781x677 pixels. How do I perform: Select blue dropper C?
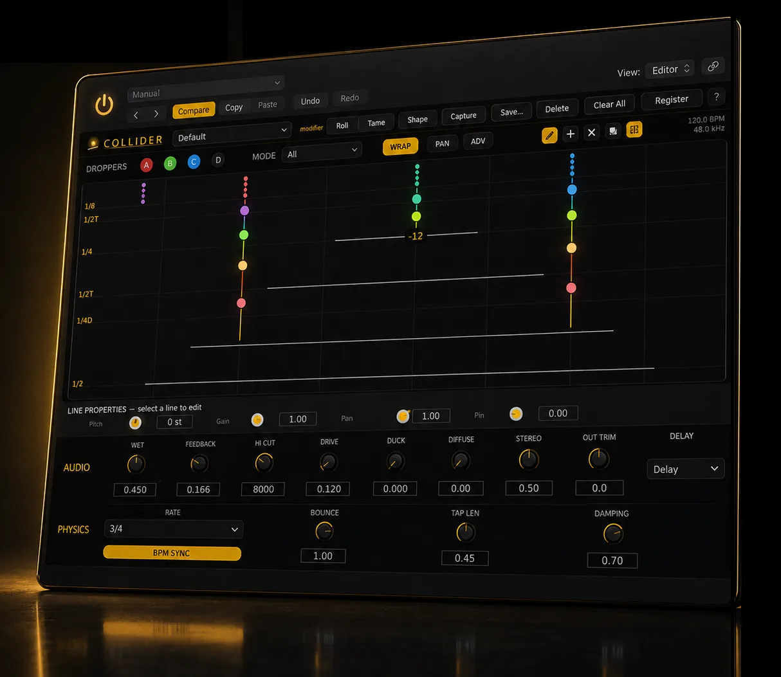(194, 162)
